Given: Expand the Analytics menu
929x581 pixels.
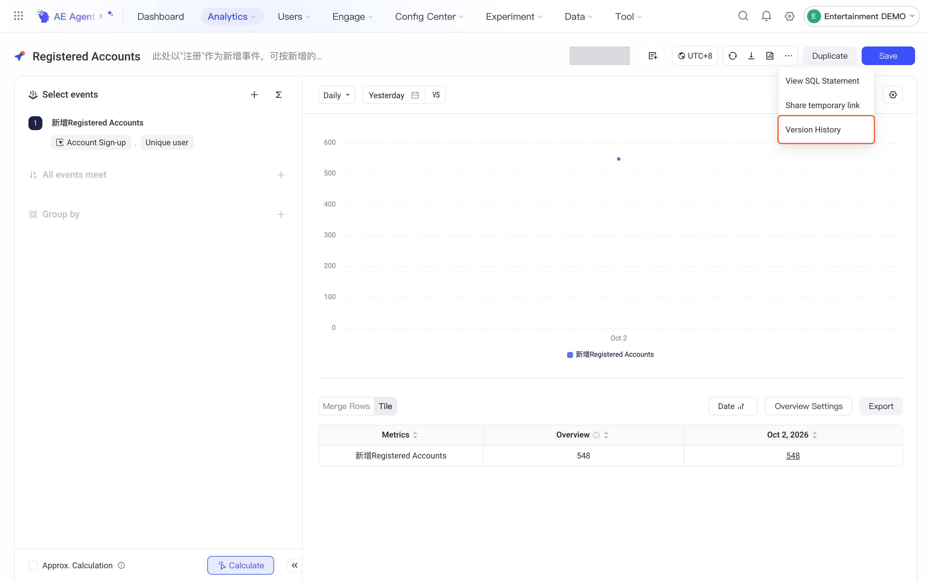Looking at the screenshot, I should tap(232, 16).
